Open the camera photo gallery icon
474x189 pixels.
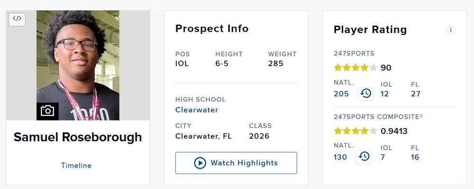[x=47, y=111]
